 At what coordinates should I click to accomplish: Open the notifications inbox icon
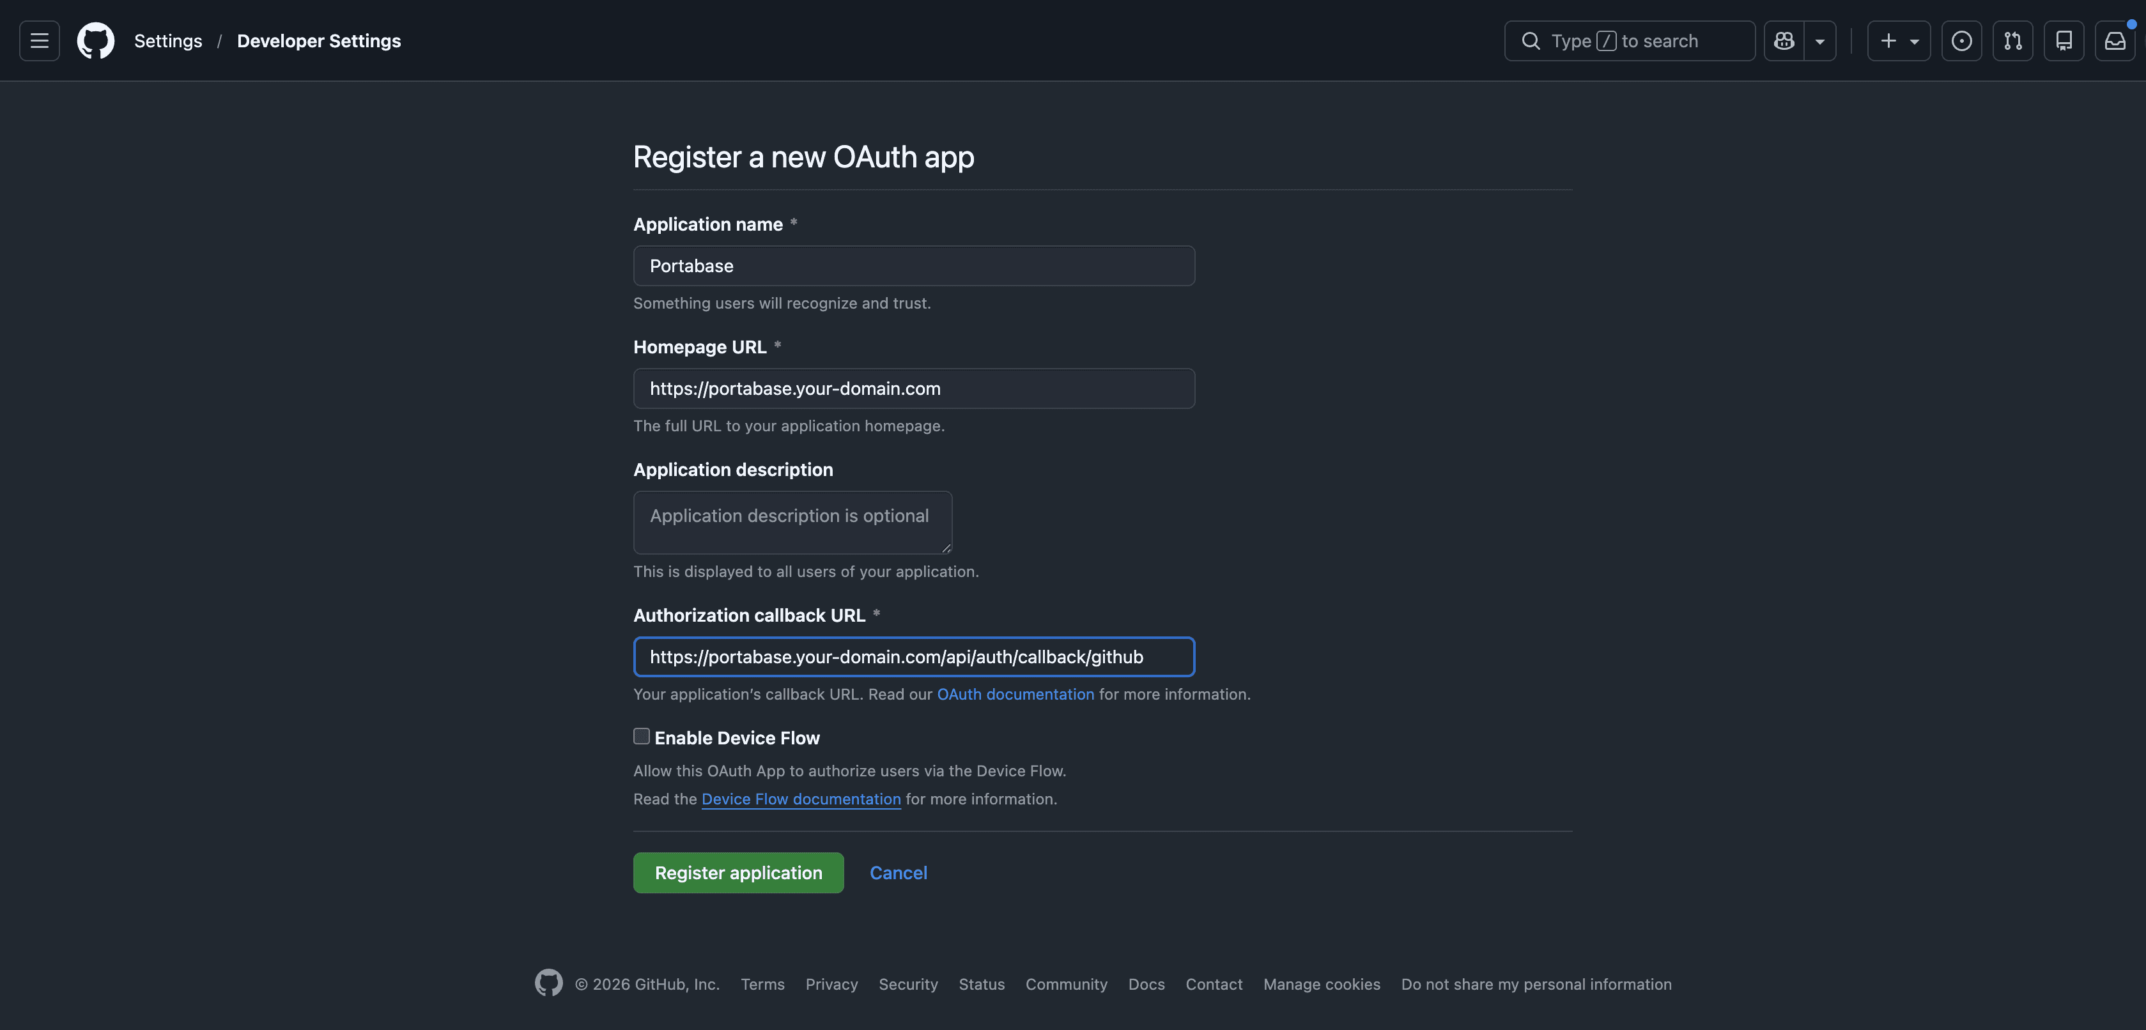(2115, 40)
